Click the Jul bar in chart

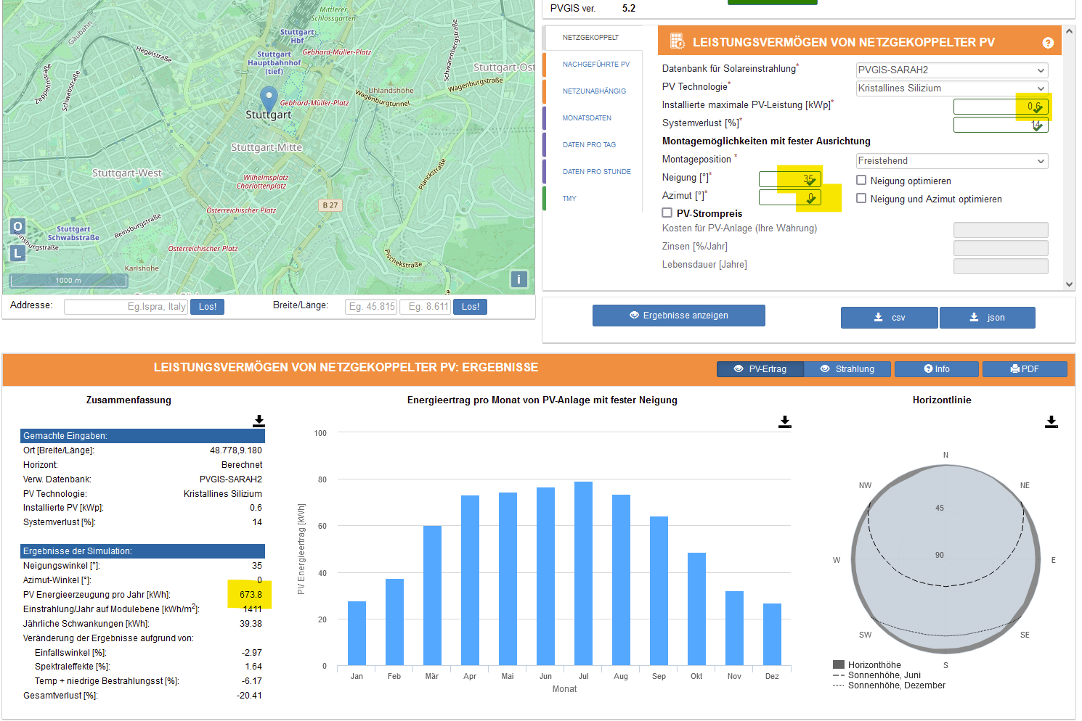(x=583, y=573)
